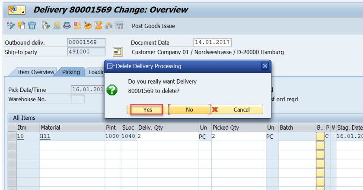
Task: Click the other delivery document icon
Action: tap(22, 25)
